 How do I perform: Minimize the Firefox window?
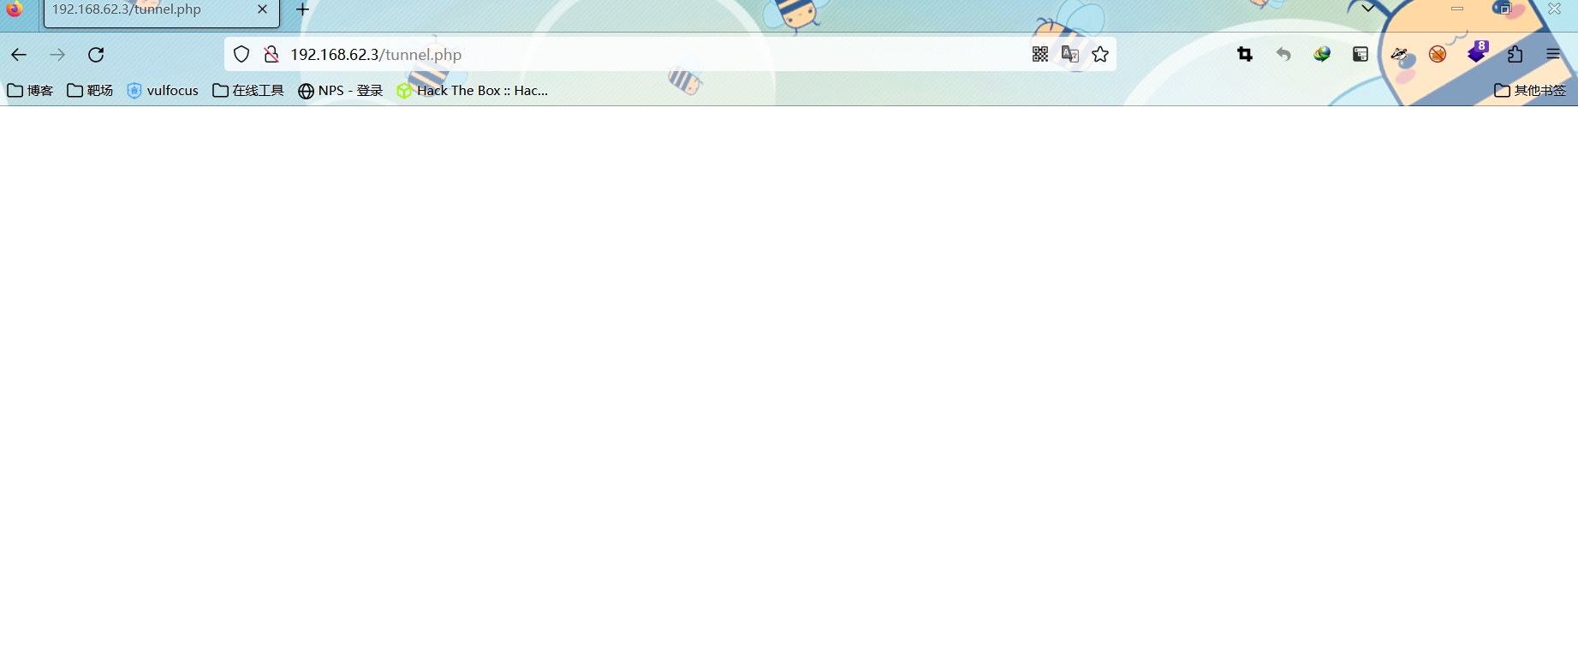click(x=1457, y=9)
